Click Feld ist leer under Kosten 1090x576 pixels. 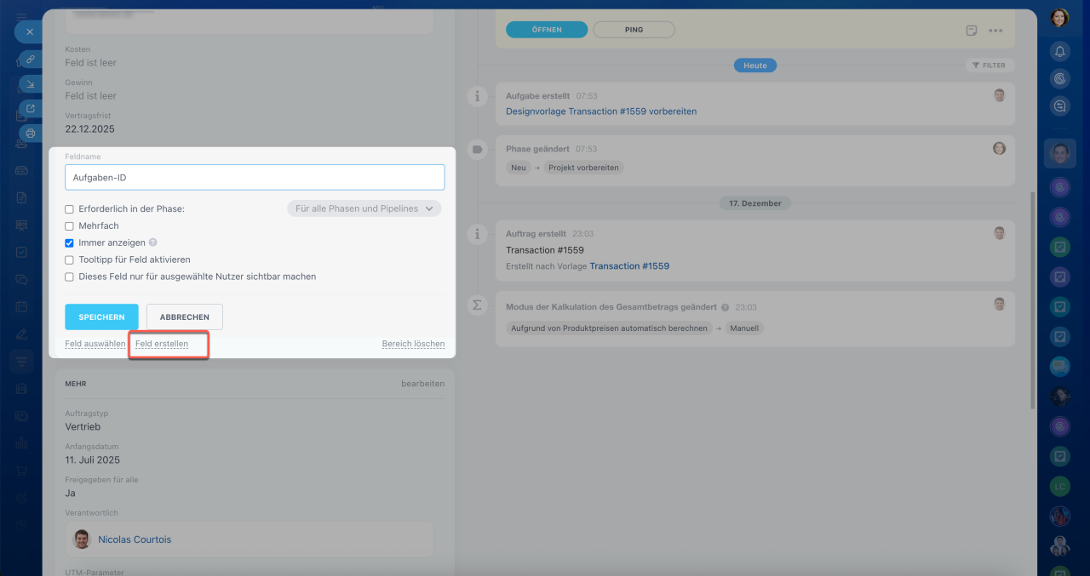pyautogui.click(x=90, y=63)
